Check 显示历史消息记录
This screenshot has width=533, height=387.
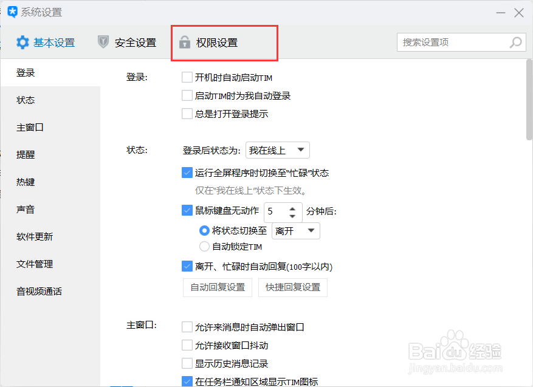187,363
